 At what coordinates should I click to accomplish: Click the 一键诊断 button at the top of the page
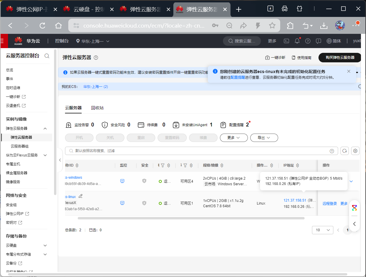[275, 58]
